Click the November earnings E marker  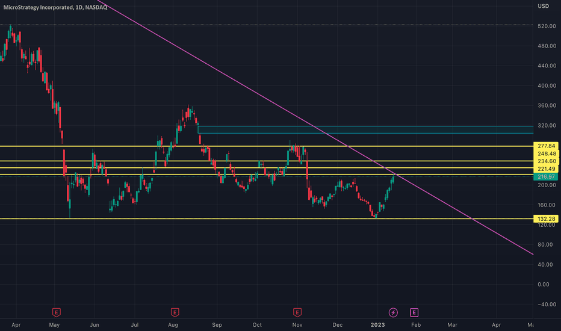click(297, 312)
